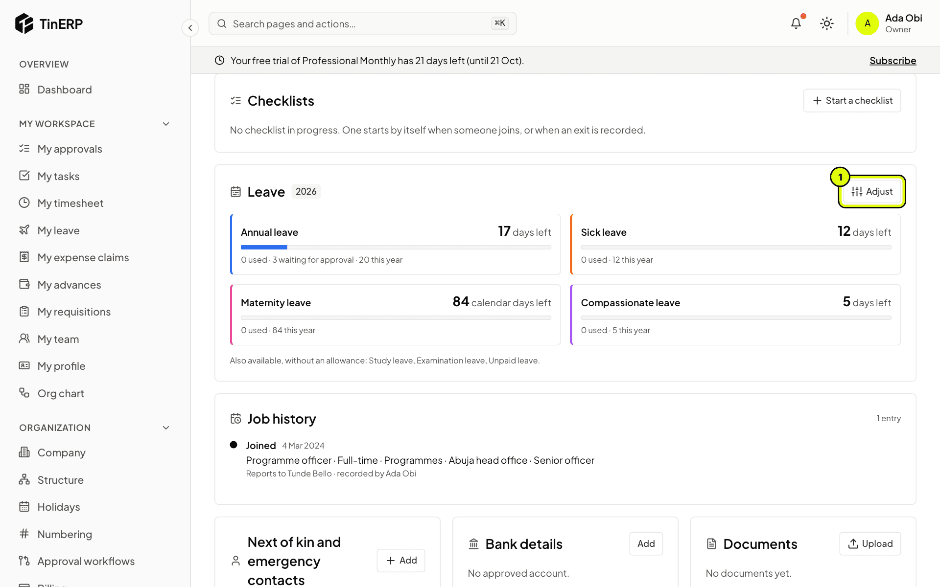Click 'Reports to Tunde Bello' text

click(289, 474)
